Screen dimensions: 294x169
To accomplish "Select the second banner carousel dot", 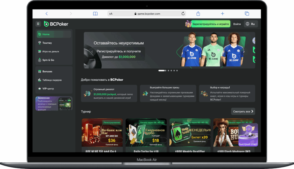I will click(x=168, y=70).
